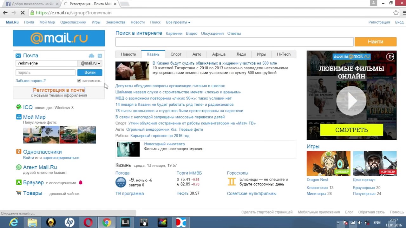
Task: Click Регистрация in the top right
Action: pyautogui.click(x=379, y=22)
